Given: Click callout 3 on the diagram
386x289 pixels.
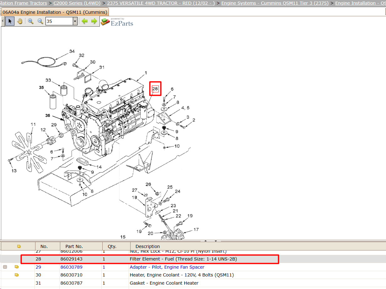Looking at the screenshot, I should (188, 117).
